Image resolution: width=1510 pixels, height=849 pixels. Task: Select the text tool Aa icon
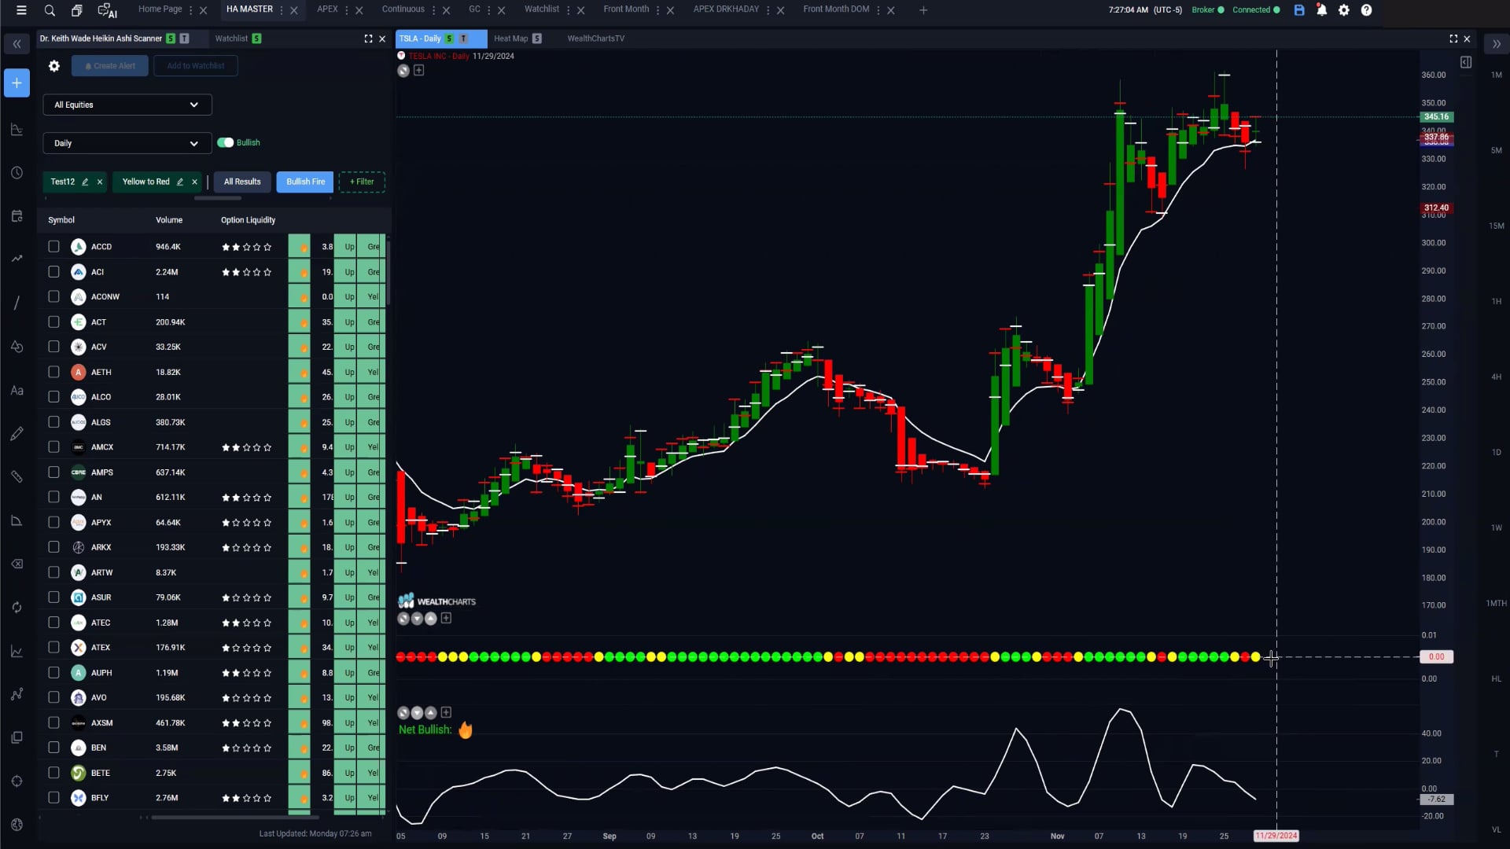17,390
